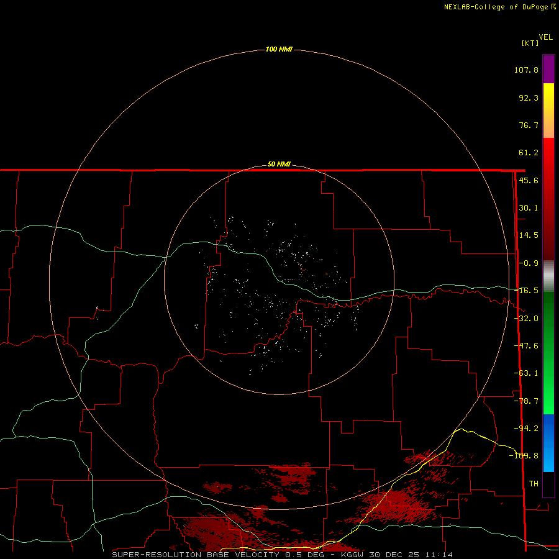The height and width of the screenshot is (559, 559).
Task: Click the [KT] units label
Action: (530, 43)
